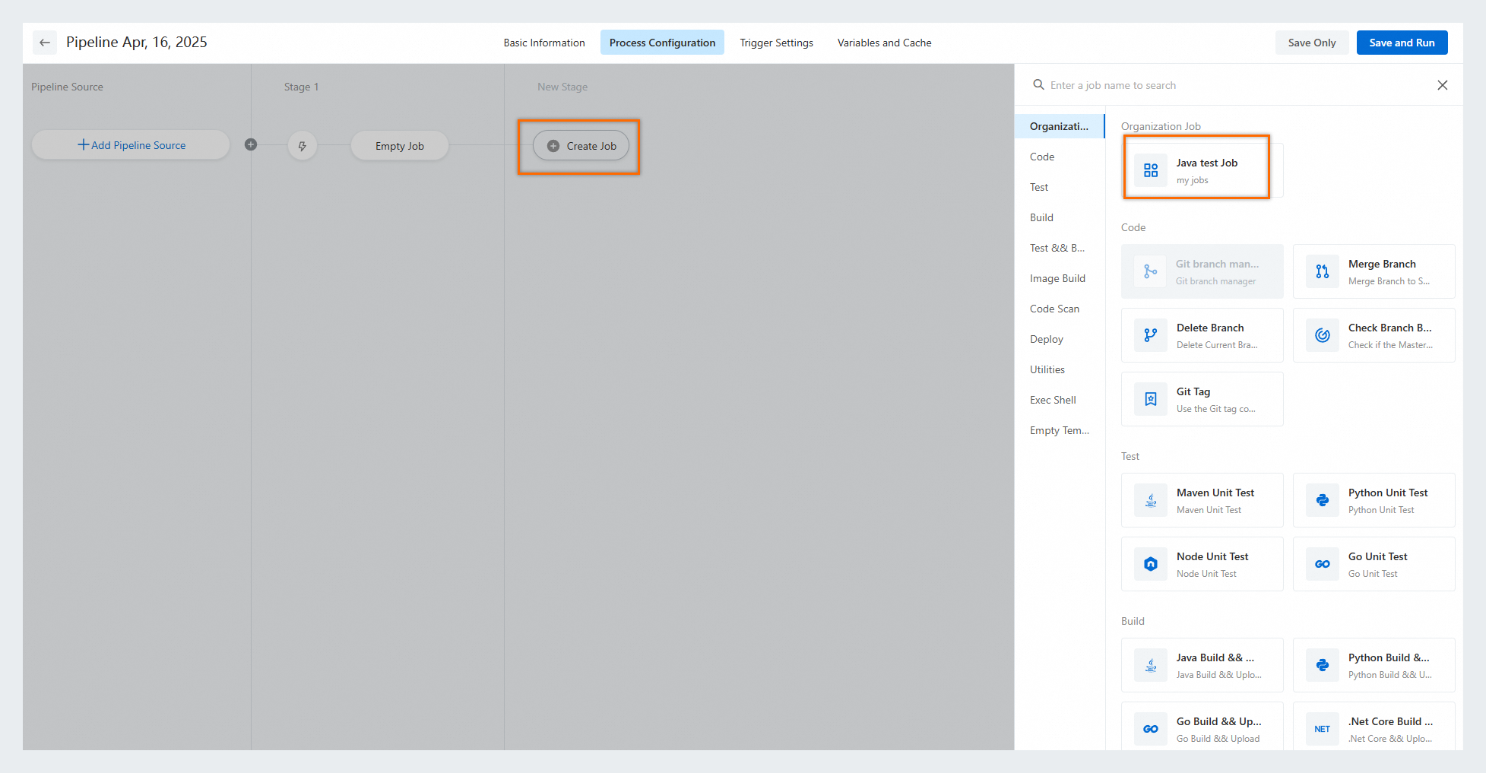Choose the Maven Unit Test job title
Screen dimensions: 1486x773
click(x=1215, y=493)
